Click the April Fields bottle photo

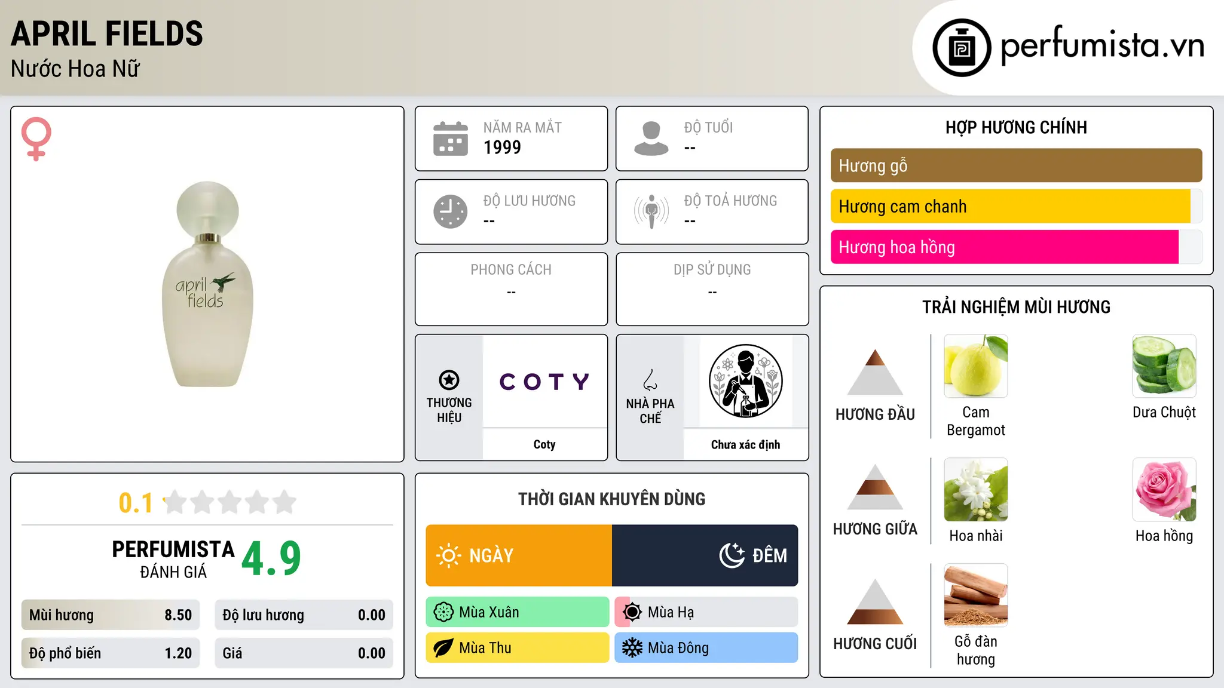[207, 284]
